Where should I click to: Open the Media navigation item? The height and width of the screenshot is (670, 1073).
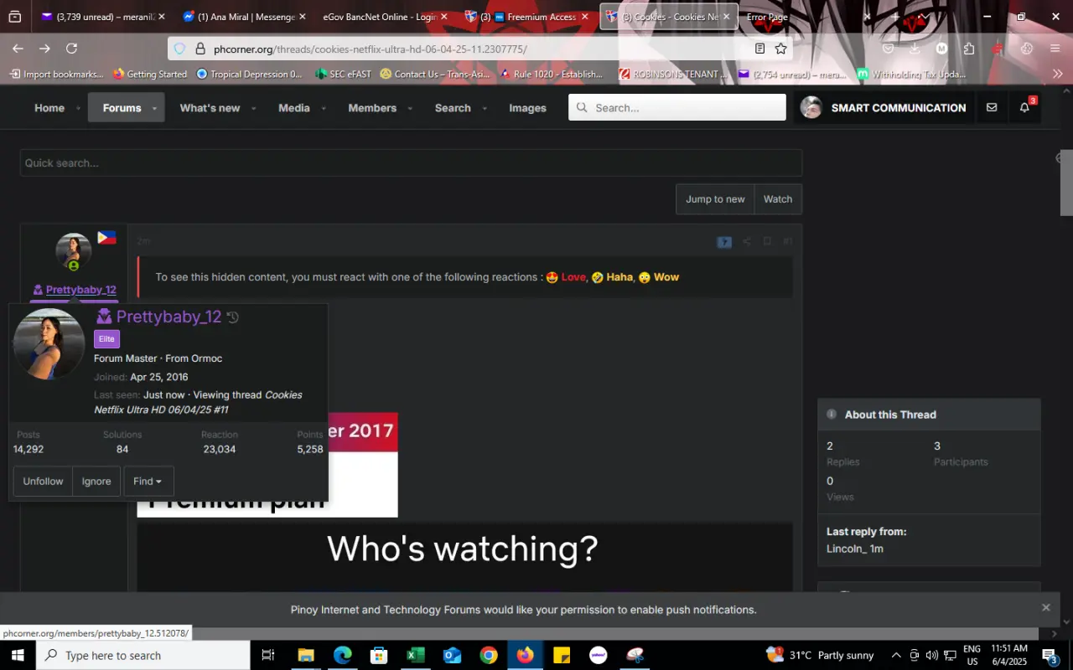pyautogui.click(x=294, y=107)
